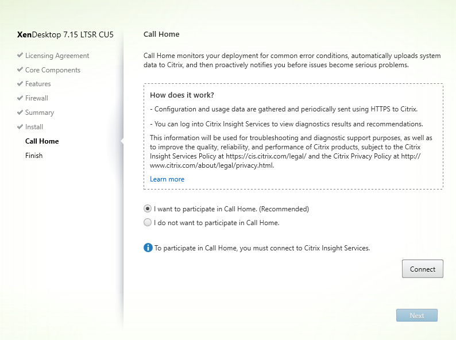
Task: Select the Core Components step label
Action: point(53,70)
